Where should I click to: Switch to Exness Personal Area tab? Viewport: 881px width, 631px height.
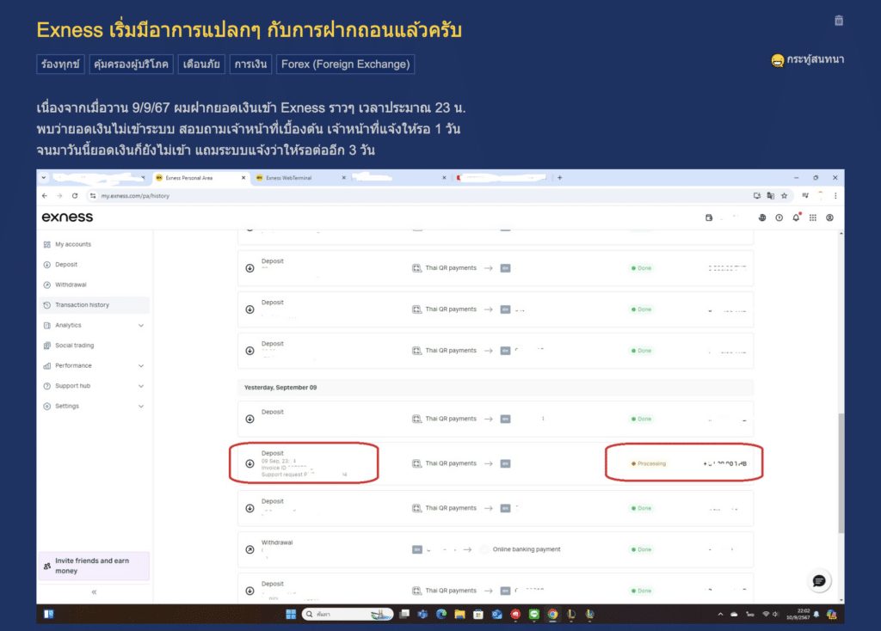200,178
